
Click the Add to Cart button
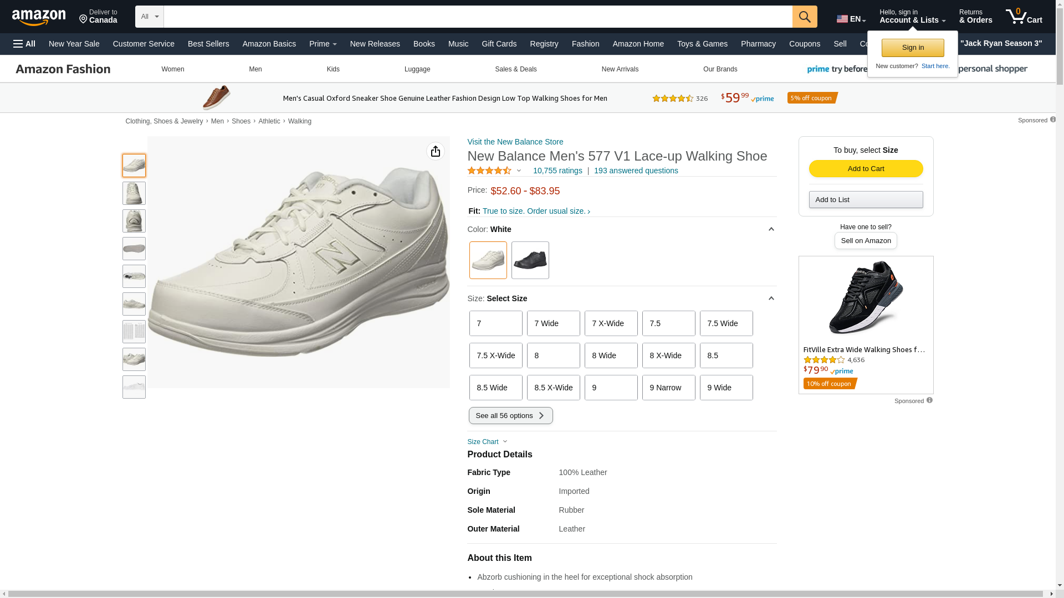(866, 168)
